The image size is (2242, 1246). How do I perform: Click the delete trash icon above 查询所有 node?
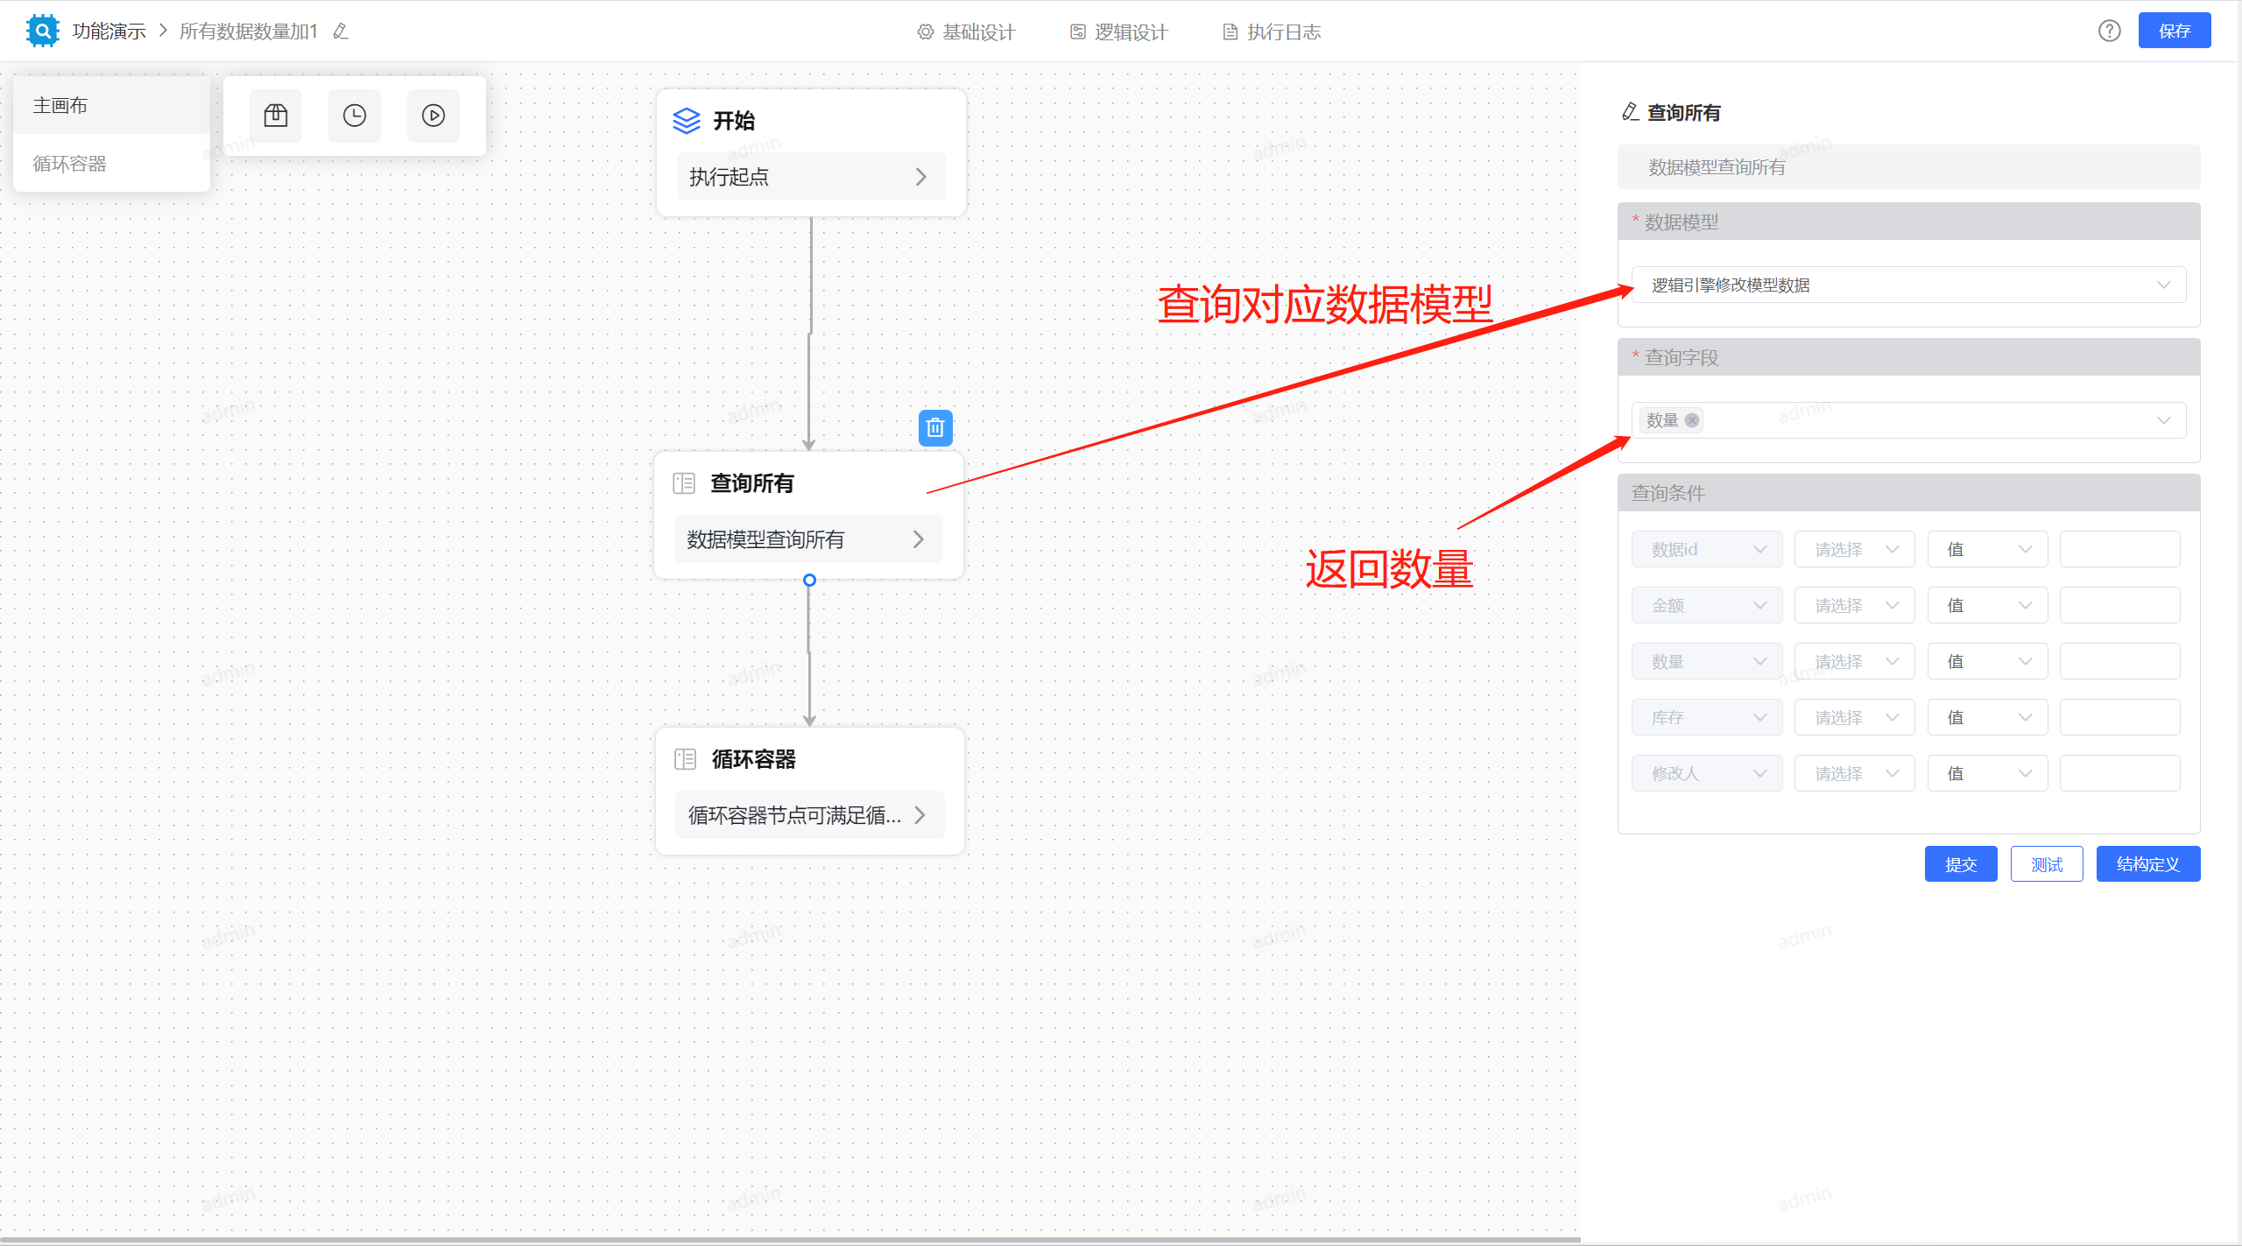[935, 428]
